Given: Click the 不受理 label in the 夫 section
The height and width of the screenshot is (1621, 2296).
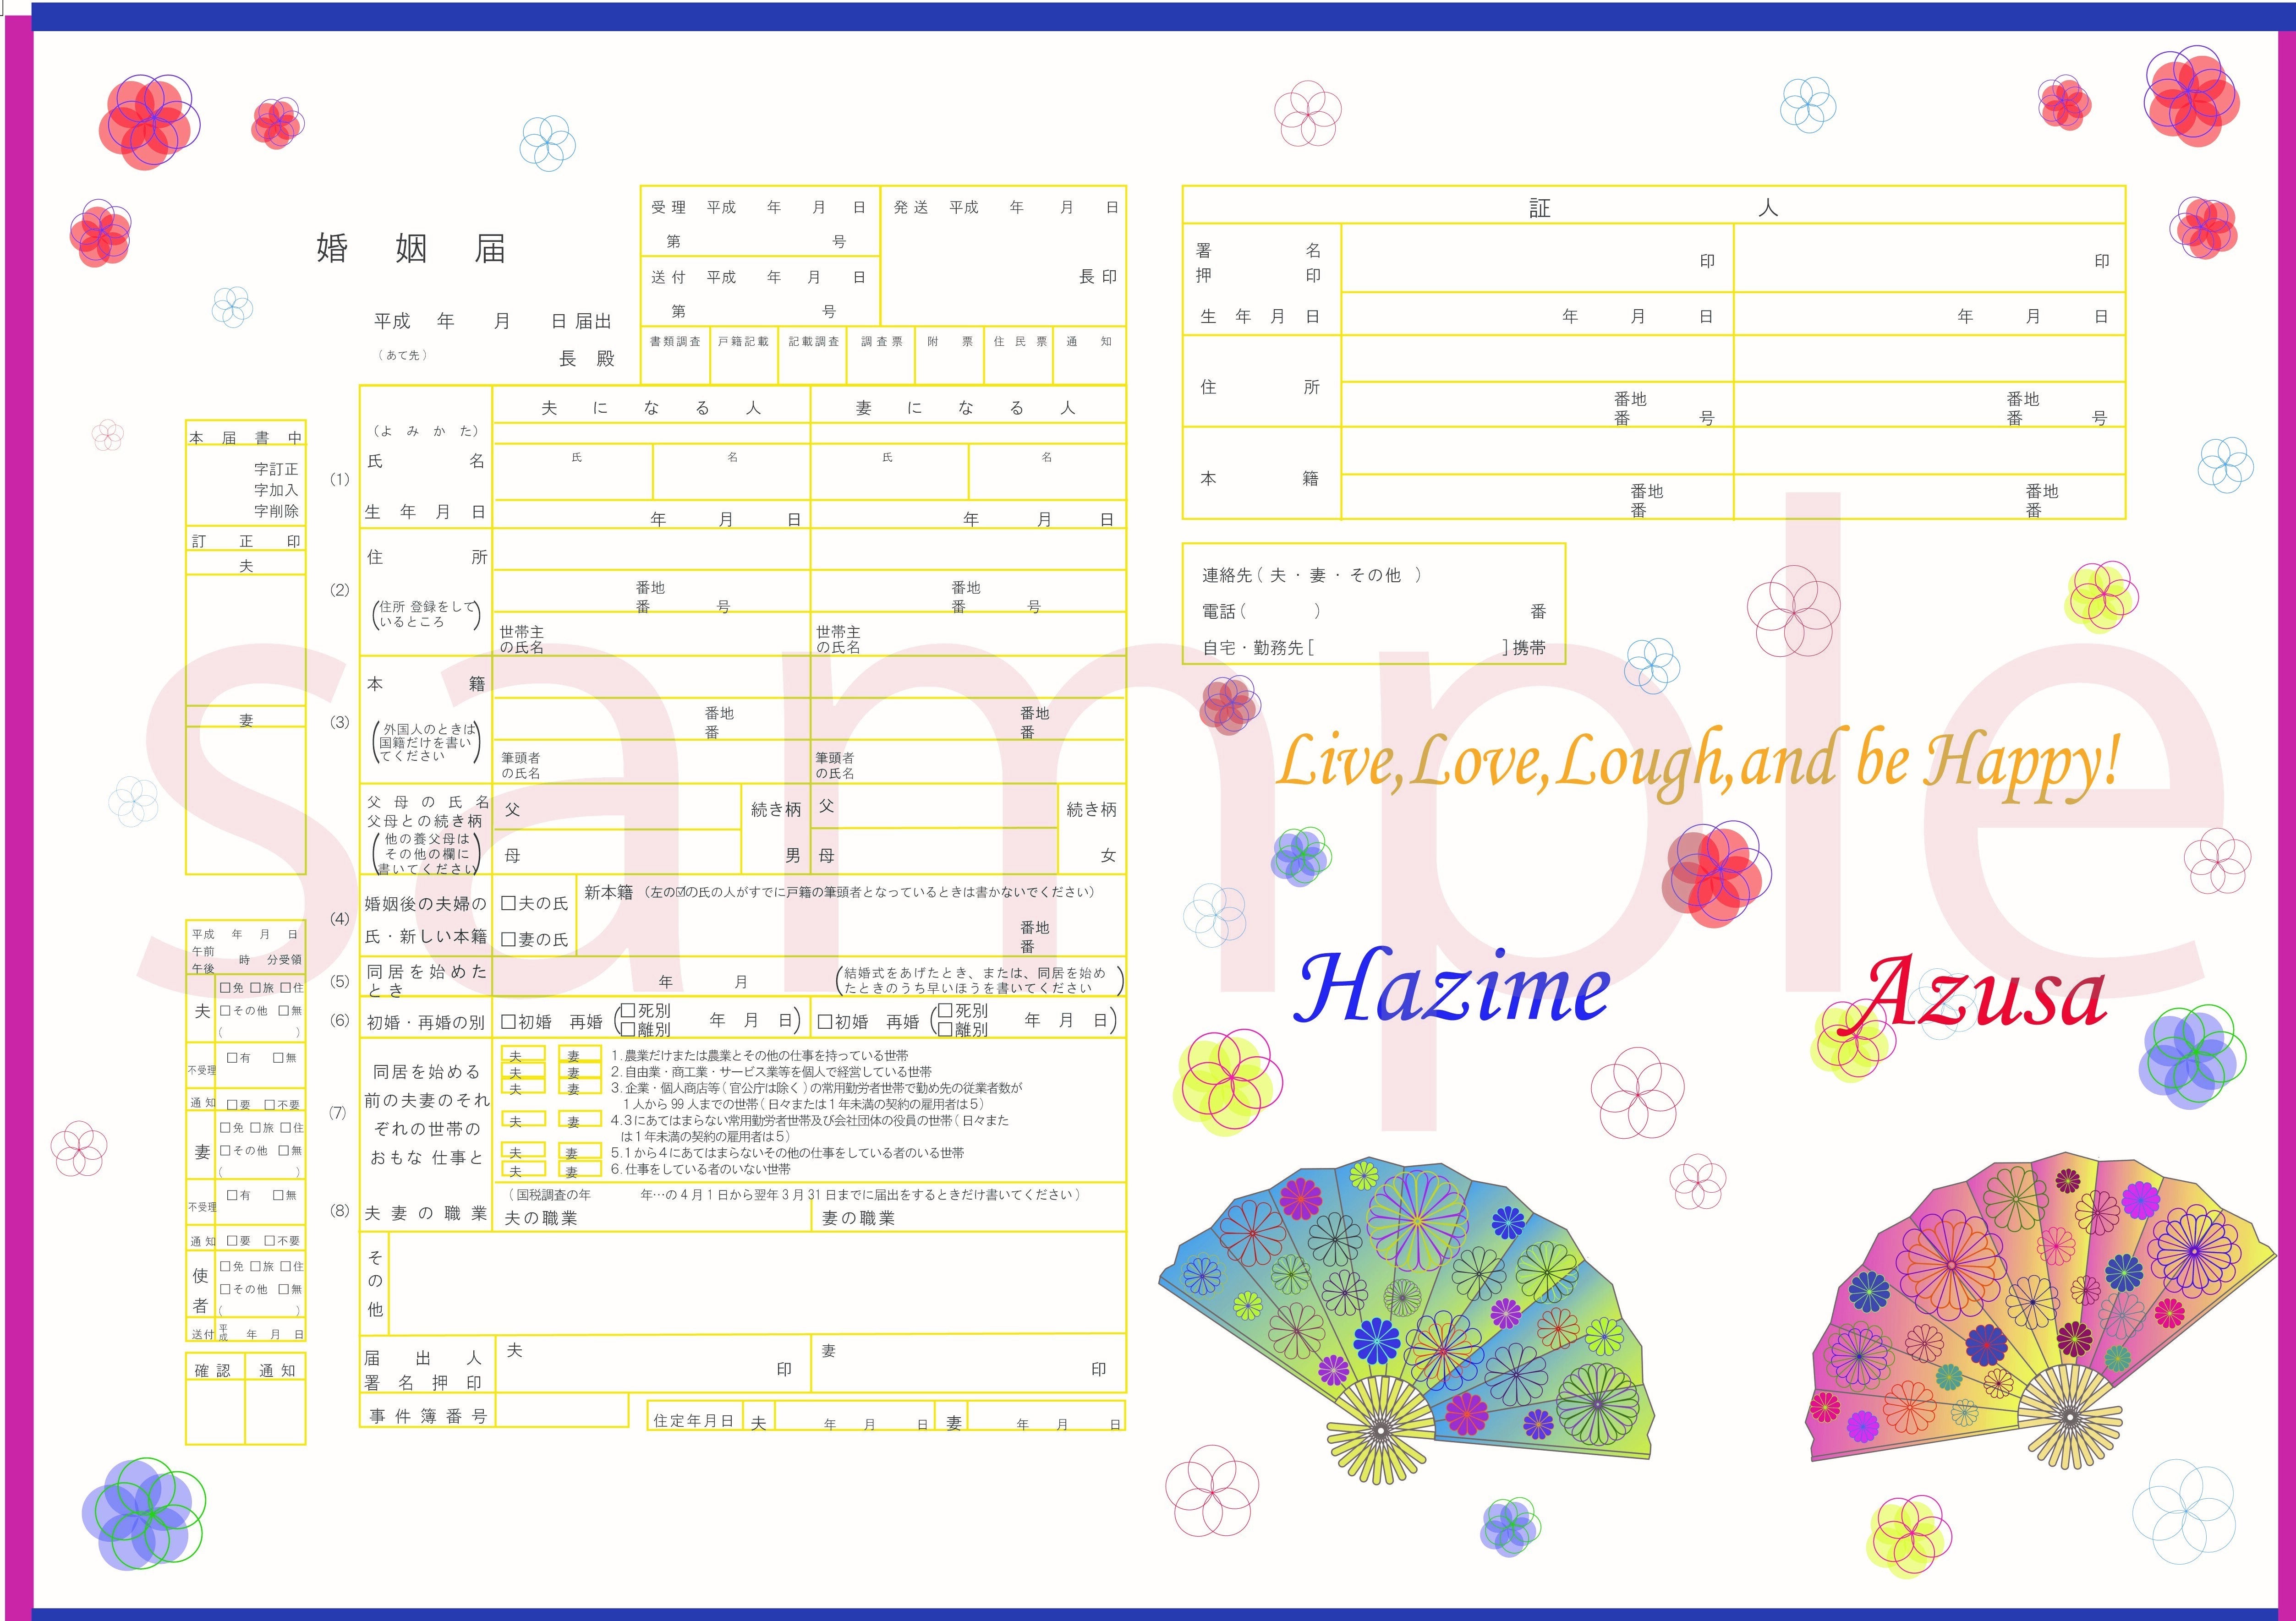Looking at the screenshot, I should click(x=202, y=1070).
